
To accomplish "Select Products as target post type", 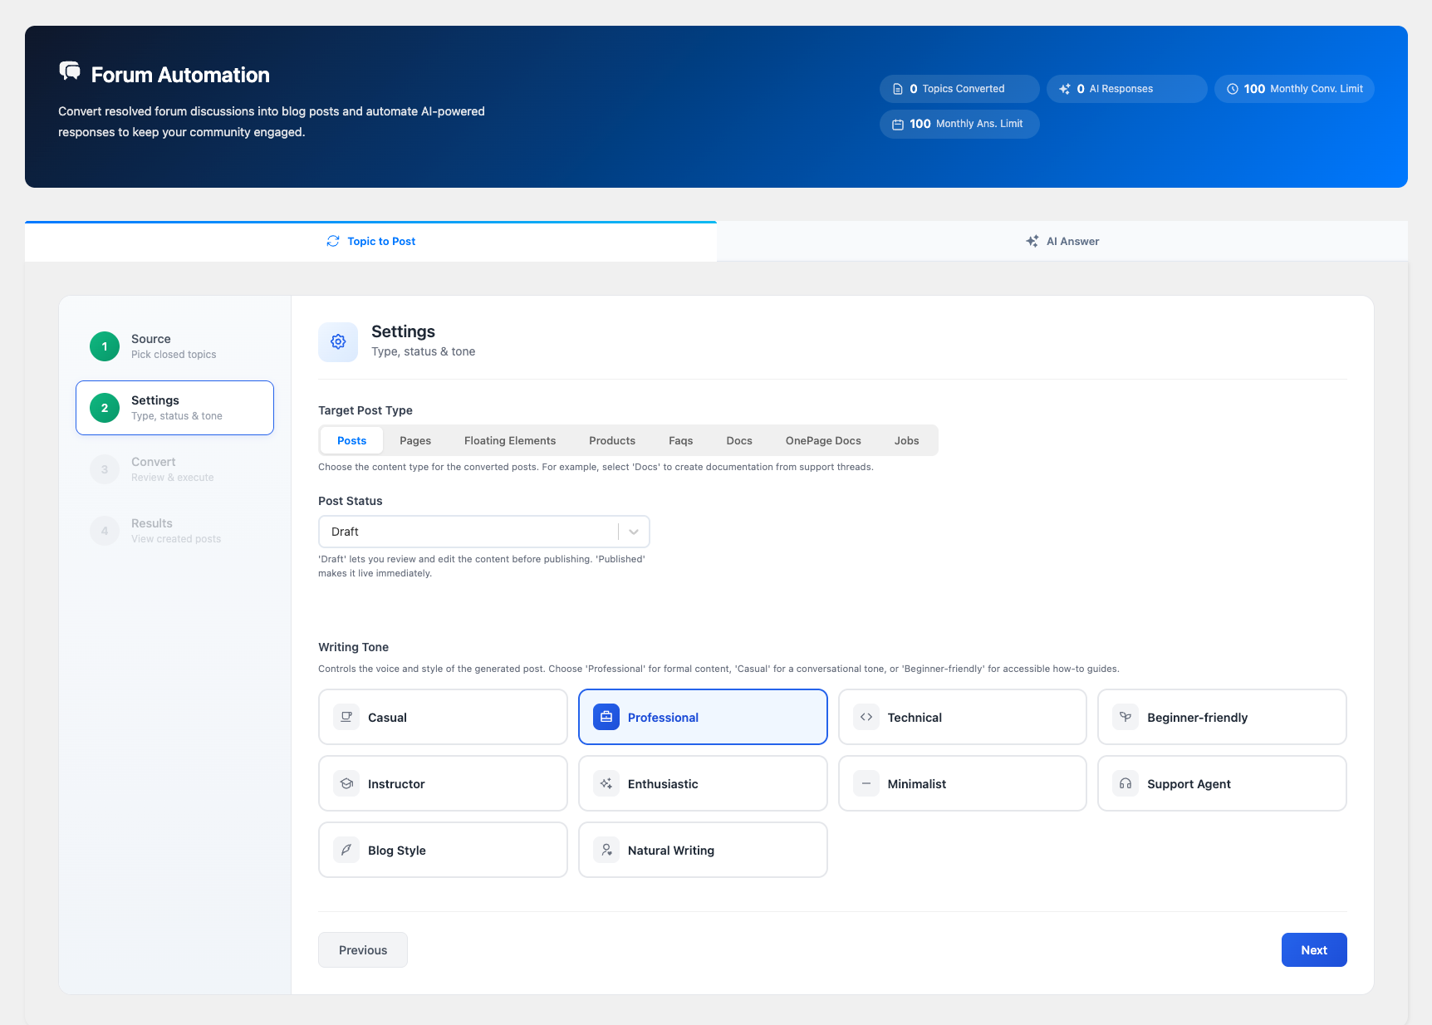I will pos(612,440).
